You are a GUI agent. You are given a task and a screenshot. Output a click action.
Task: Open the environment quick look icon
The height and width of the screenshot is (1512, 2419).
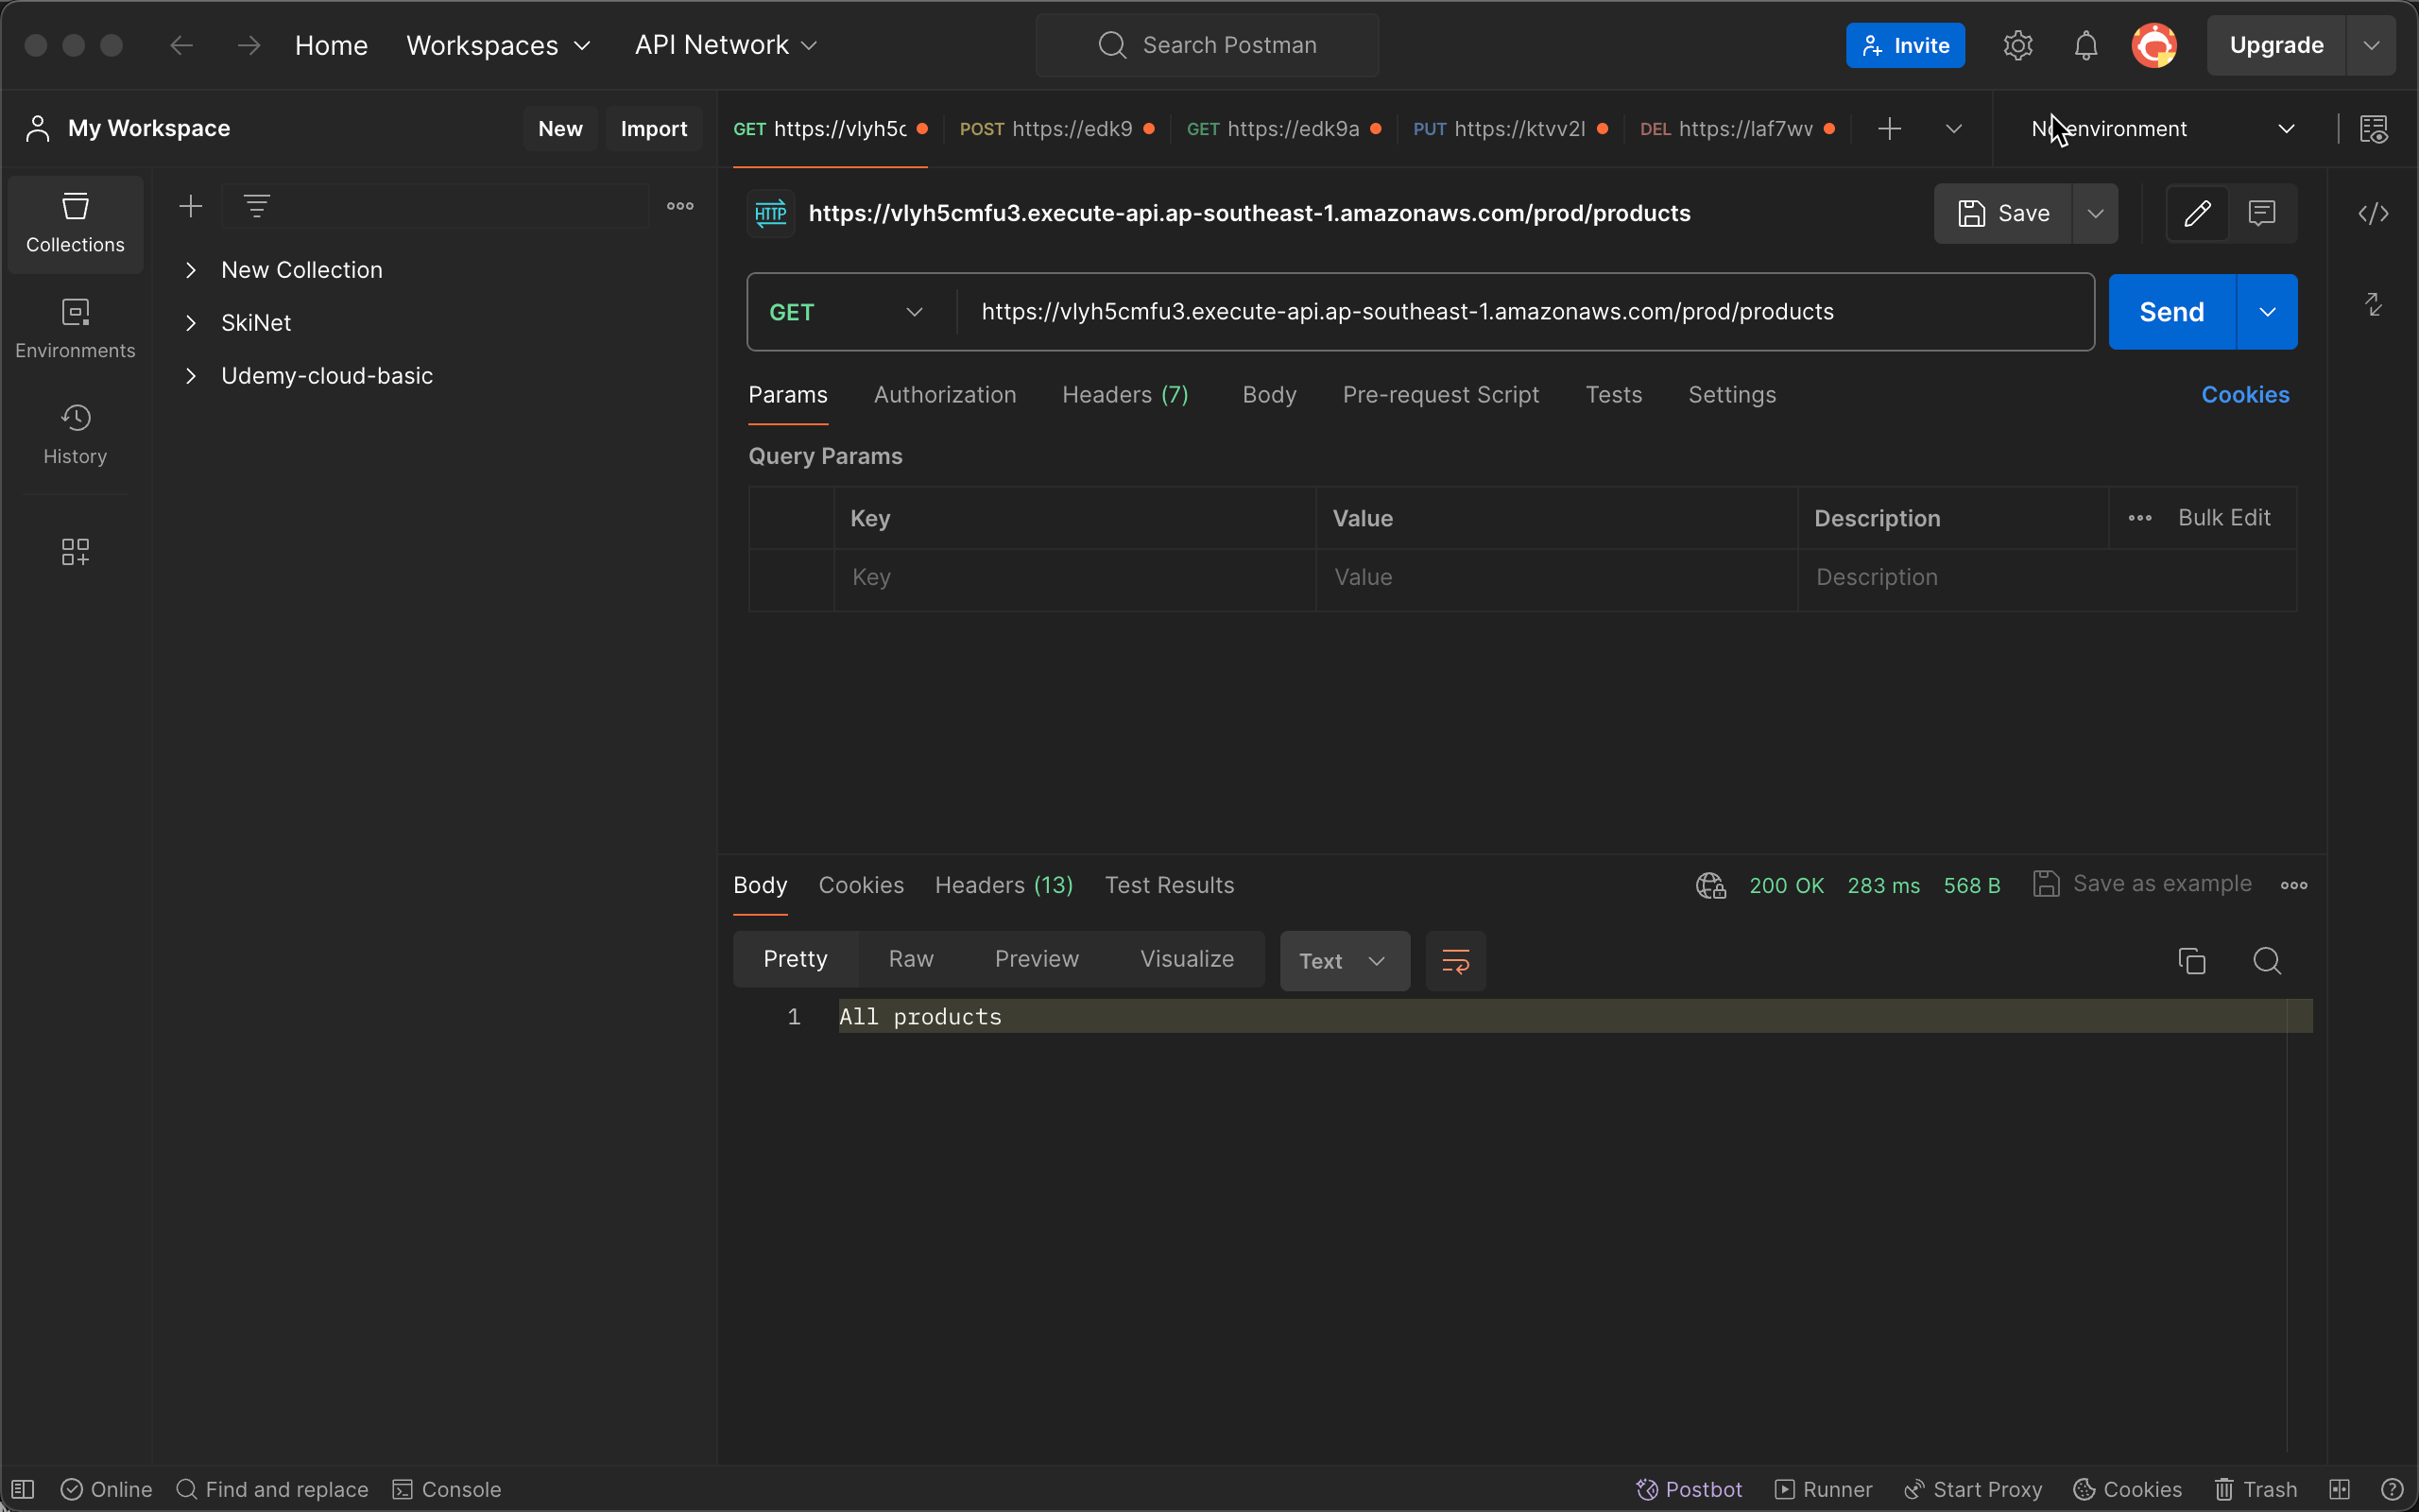2374,129
